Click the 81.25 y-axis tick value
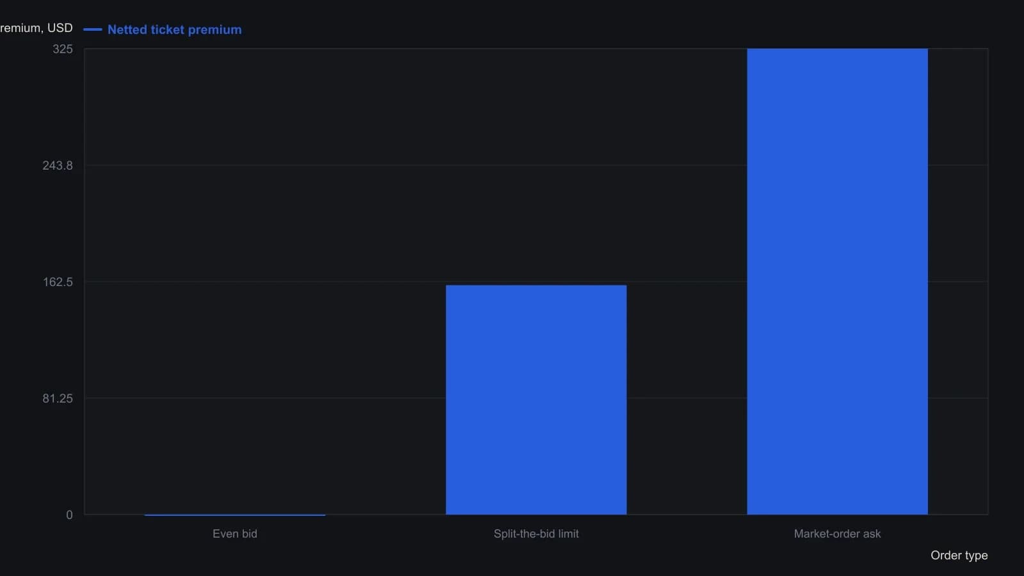 pos(58,399)
